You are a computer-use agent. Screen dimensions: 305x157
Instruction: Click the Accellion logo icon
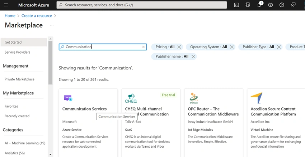coord(257,98)
